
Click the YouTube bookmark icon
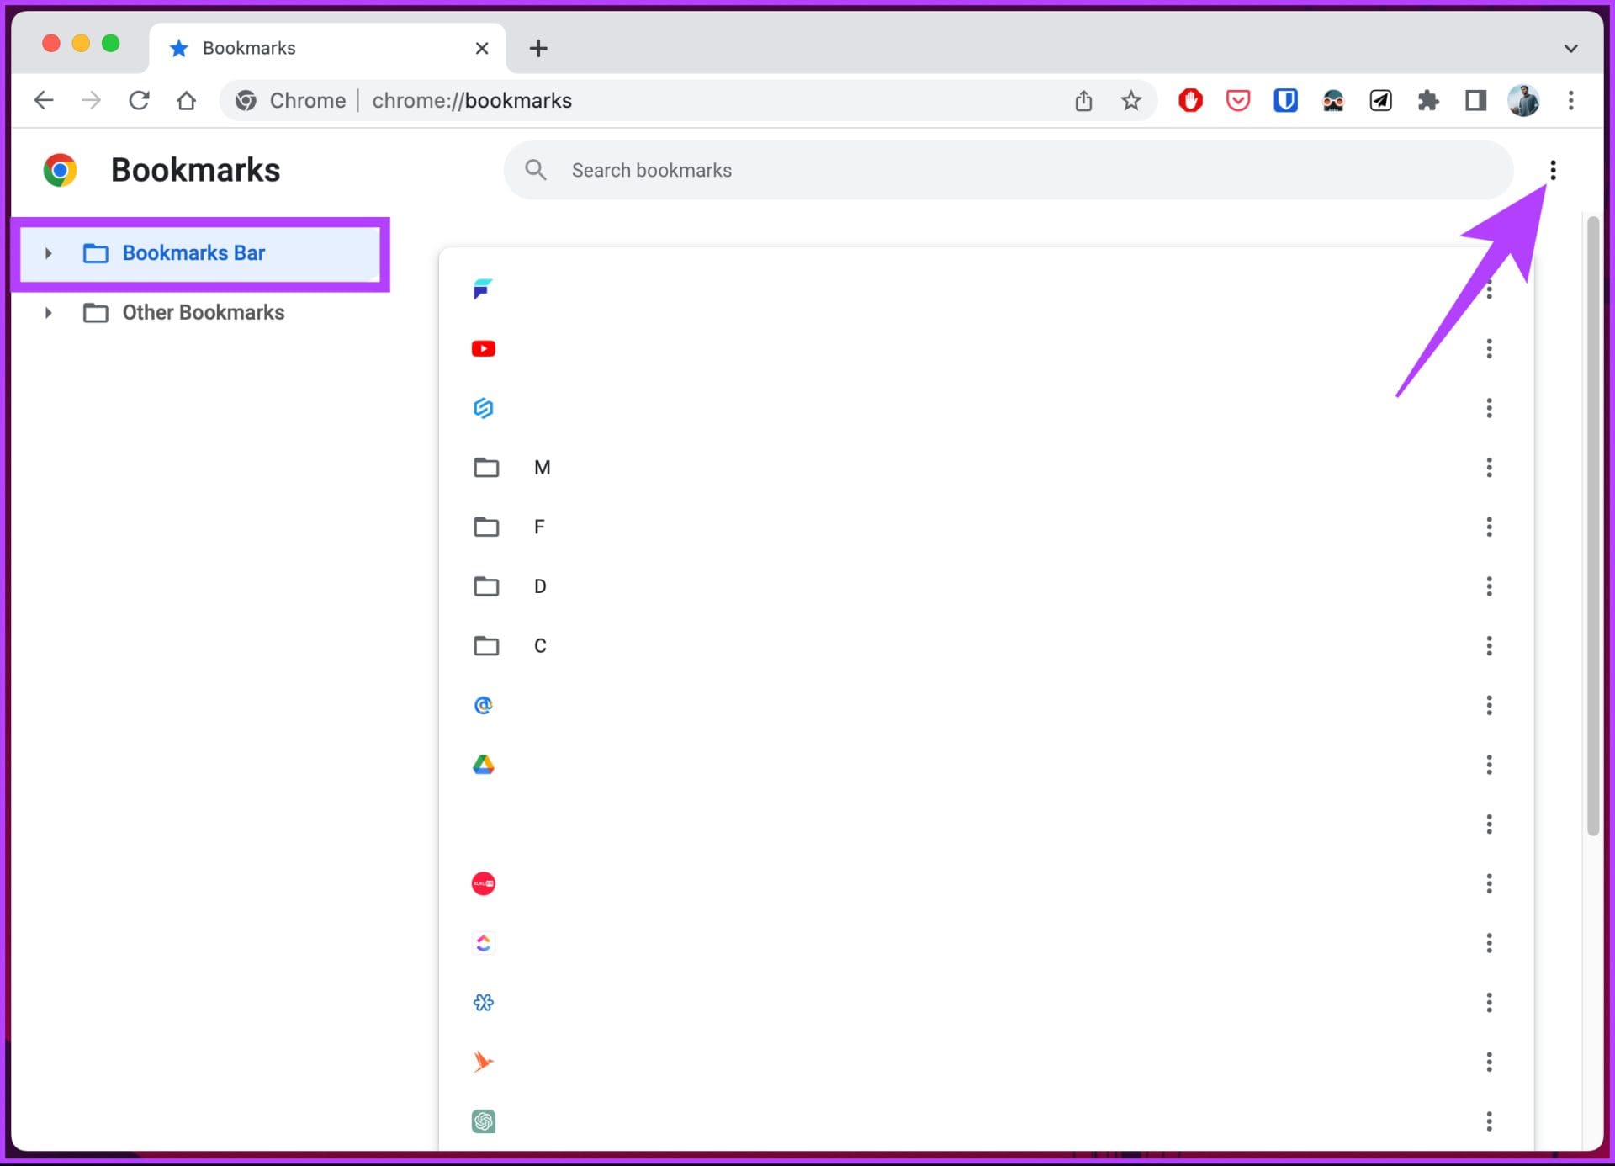(x=483, y=348)
